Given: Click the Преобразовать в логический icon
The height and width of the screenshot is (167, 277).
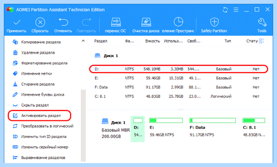Looking at the screenshot, I should click(15, 126).
